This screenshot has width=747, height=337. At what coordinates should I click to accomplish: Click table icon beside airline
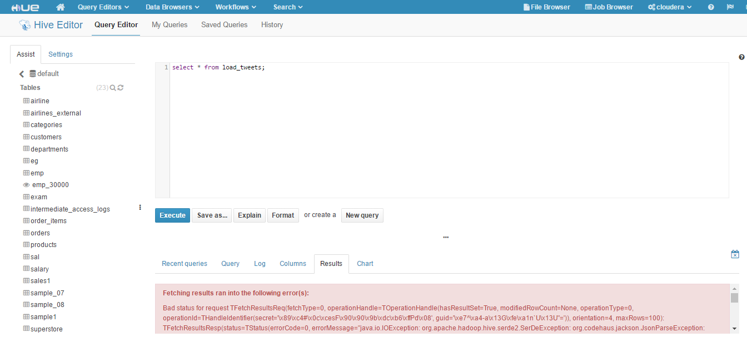point(26,101)
